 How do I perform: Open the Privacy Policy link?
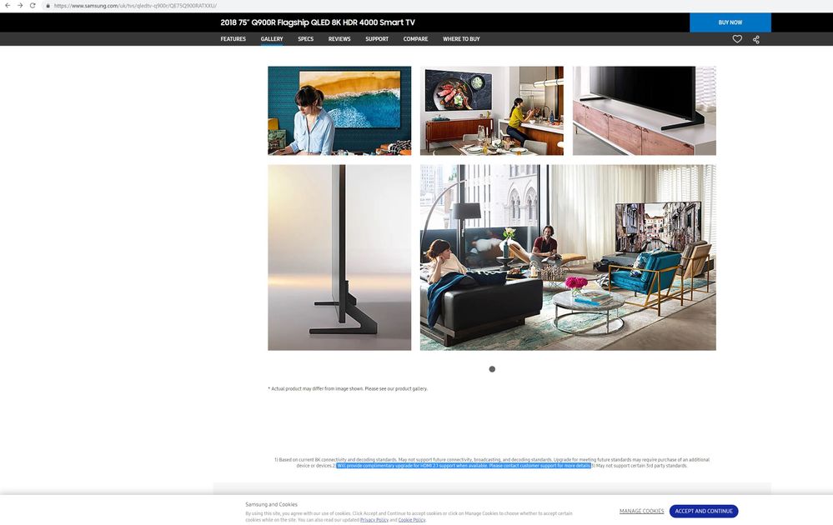[374, 520]
